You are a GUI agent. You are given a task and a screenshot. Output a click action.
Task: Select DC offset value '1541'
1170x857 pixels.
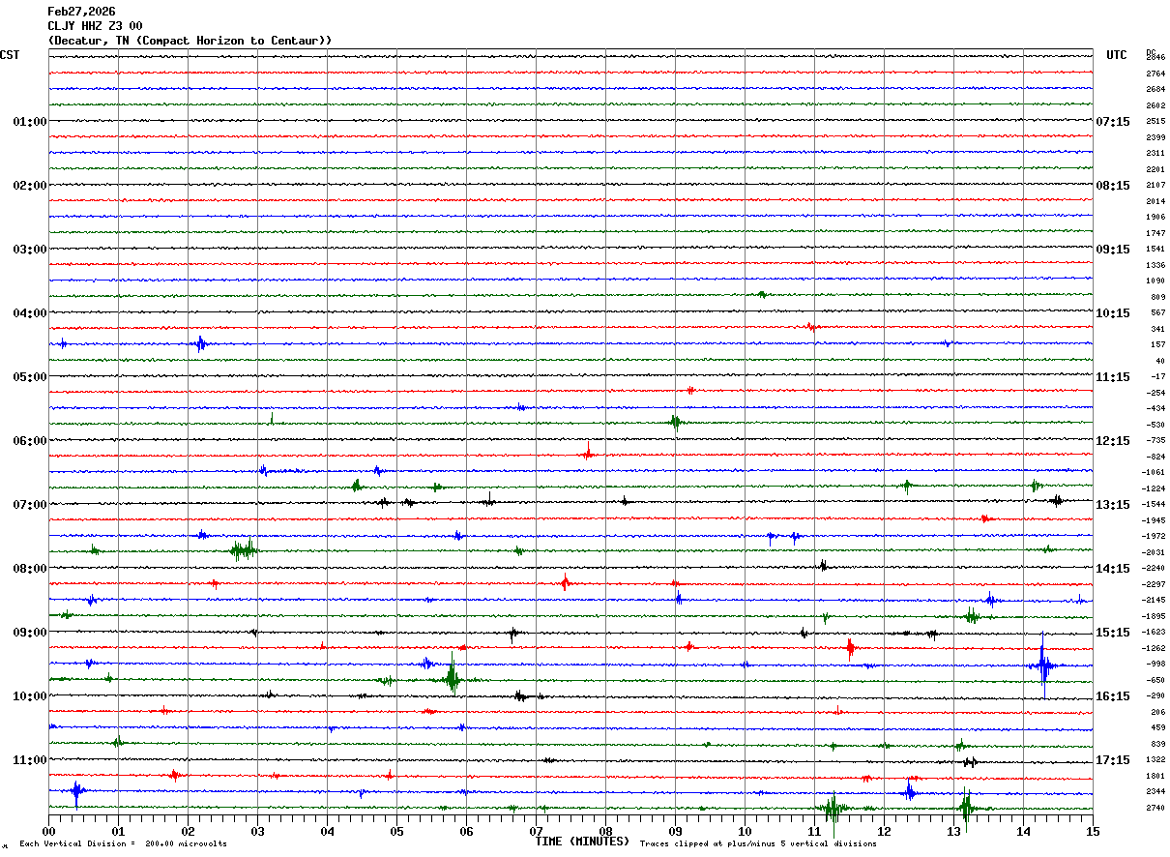pyautogui.click(x=1155, y=250)
